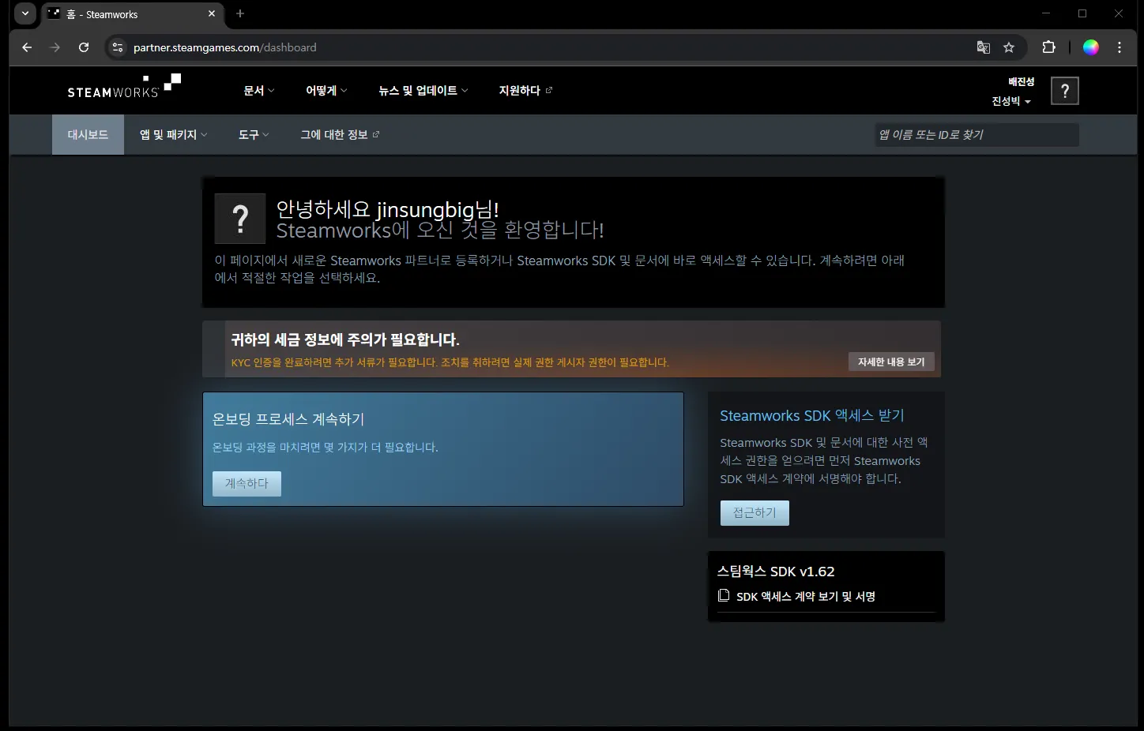Click the question-mark image beside the greeting

click(240, 219)
